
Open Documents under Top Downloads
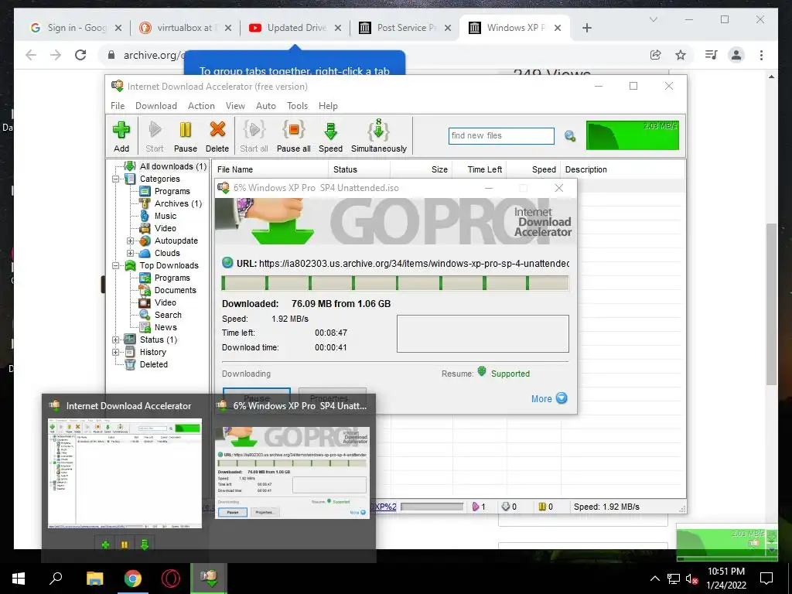pos(175,290)
